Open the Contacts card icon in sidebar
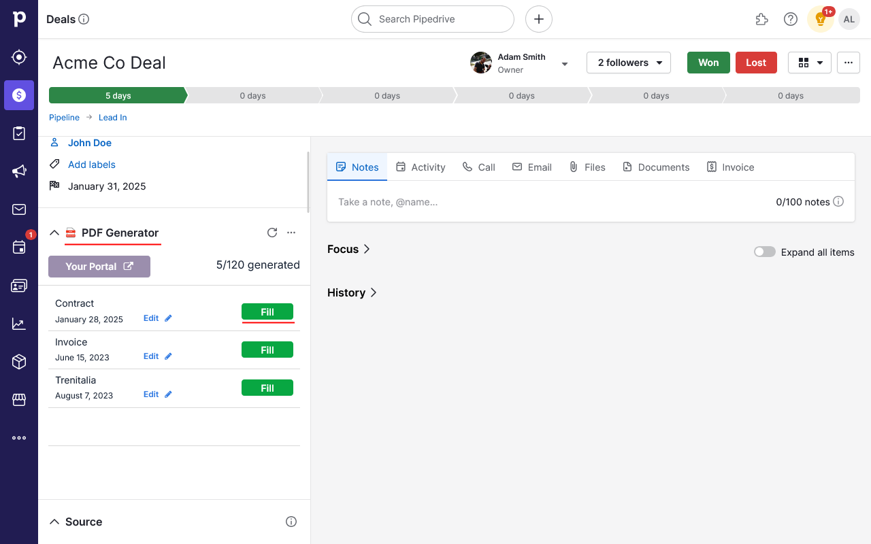This screenshot has height=544, width=871. coord(19,286)
